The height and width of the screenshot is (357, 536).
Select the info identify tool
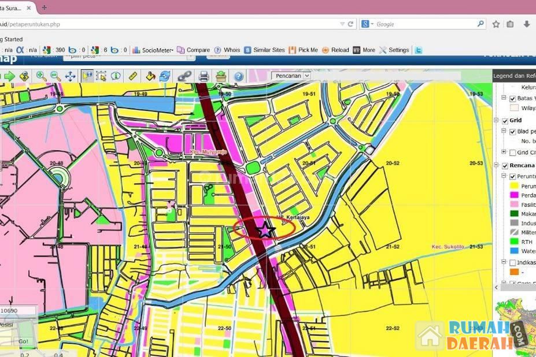point(116,76)
